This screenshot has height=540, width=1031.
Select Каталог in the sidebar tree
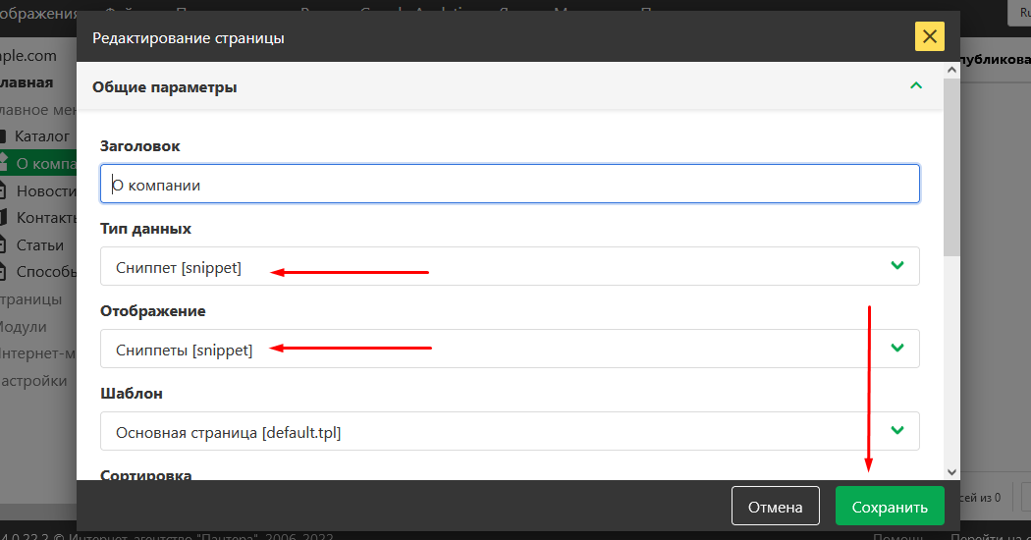pos(41,136)
